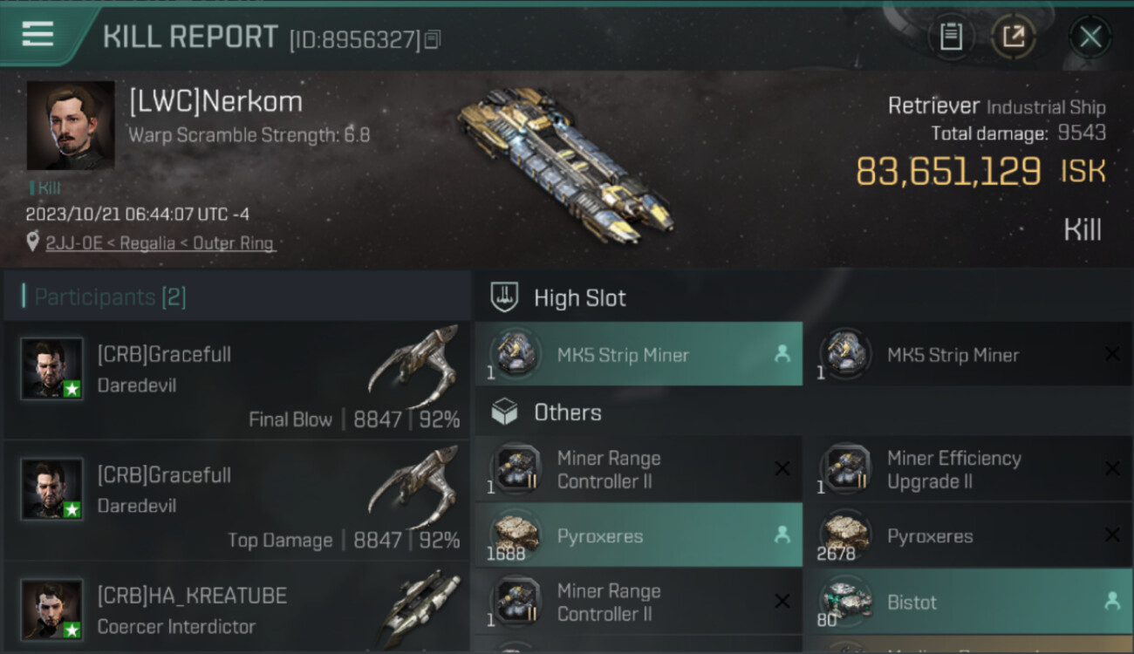The image size is (1134, 654).
Task: Select the Pyroxeres stack of 1688
Action: point(639,535)
